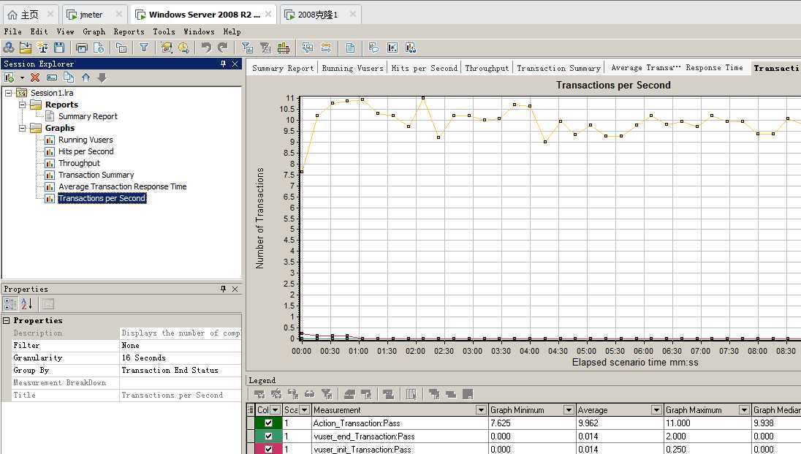
Task: Click the columns icon in Legend toolbar
Action: tap(411, 394)
